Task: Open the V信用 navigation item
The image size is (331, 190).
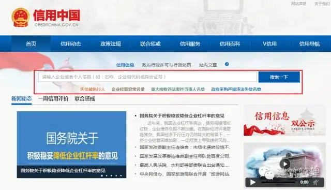Action: pyautogui.click(x=269, y=44)
